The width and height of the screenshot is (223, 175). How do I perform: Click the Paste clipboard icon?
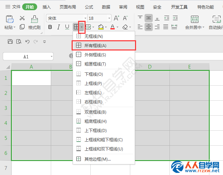[x=10, y=19]
